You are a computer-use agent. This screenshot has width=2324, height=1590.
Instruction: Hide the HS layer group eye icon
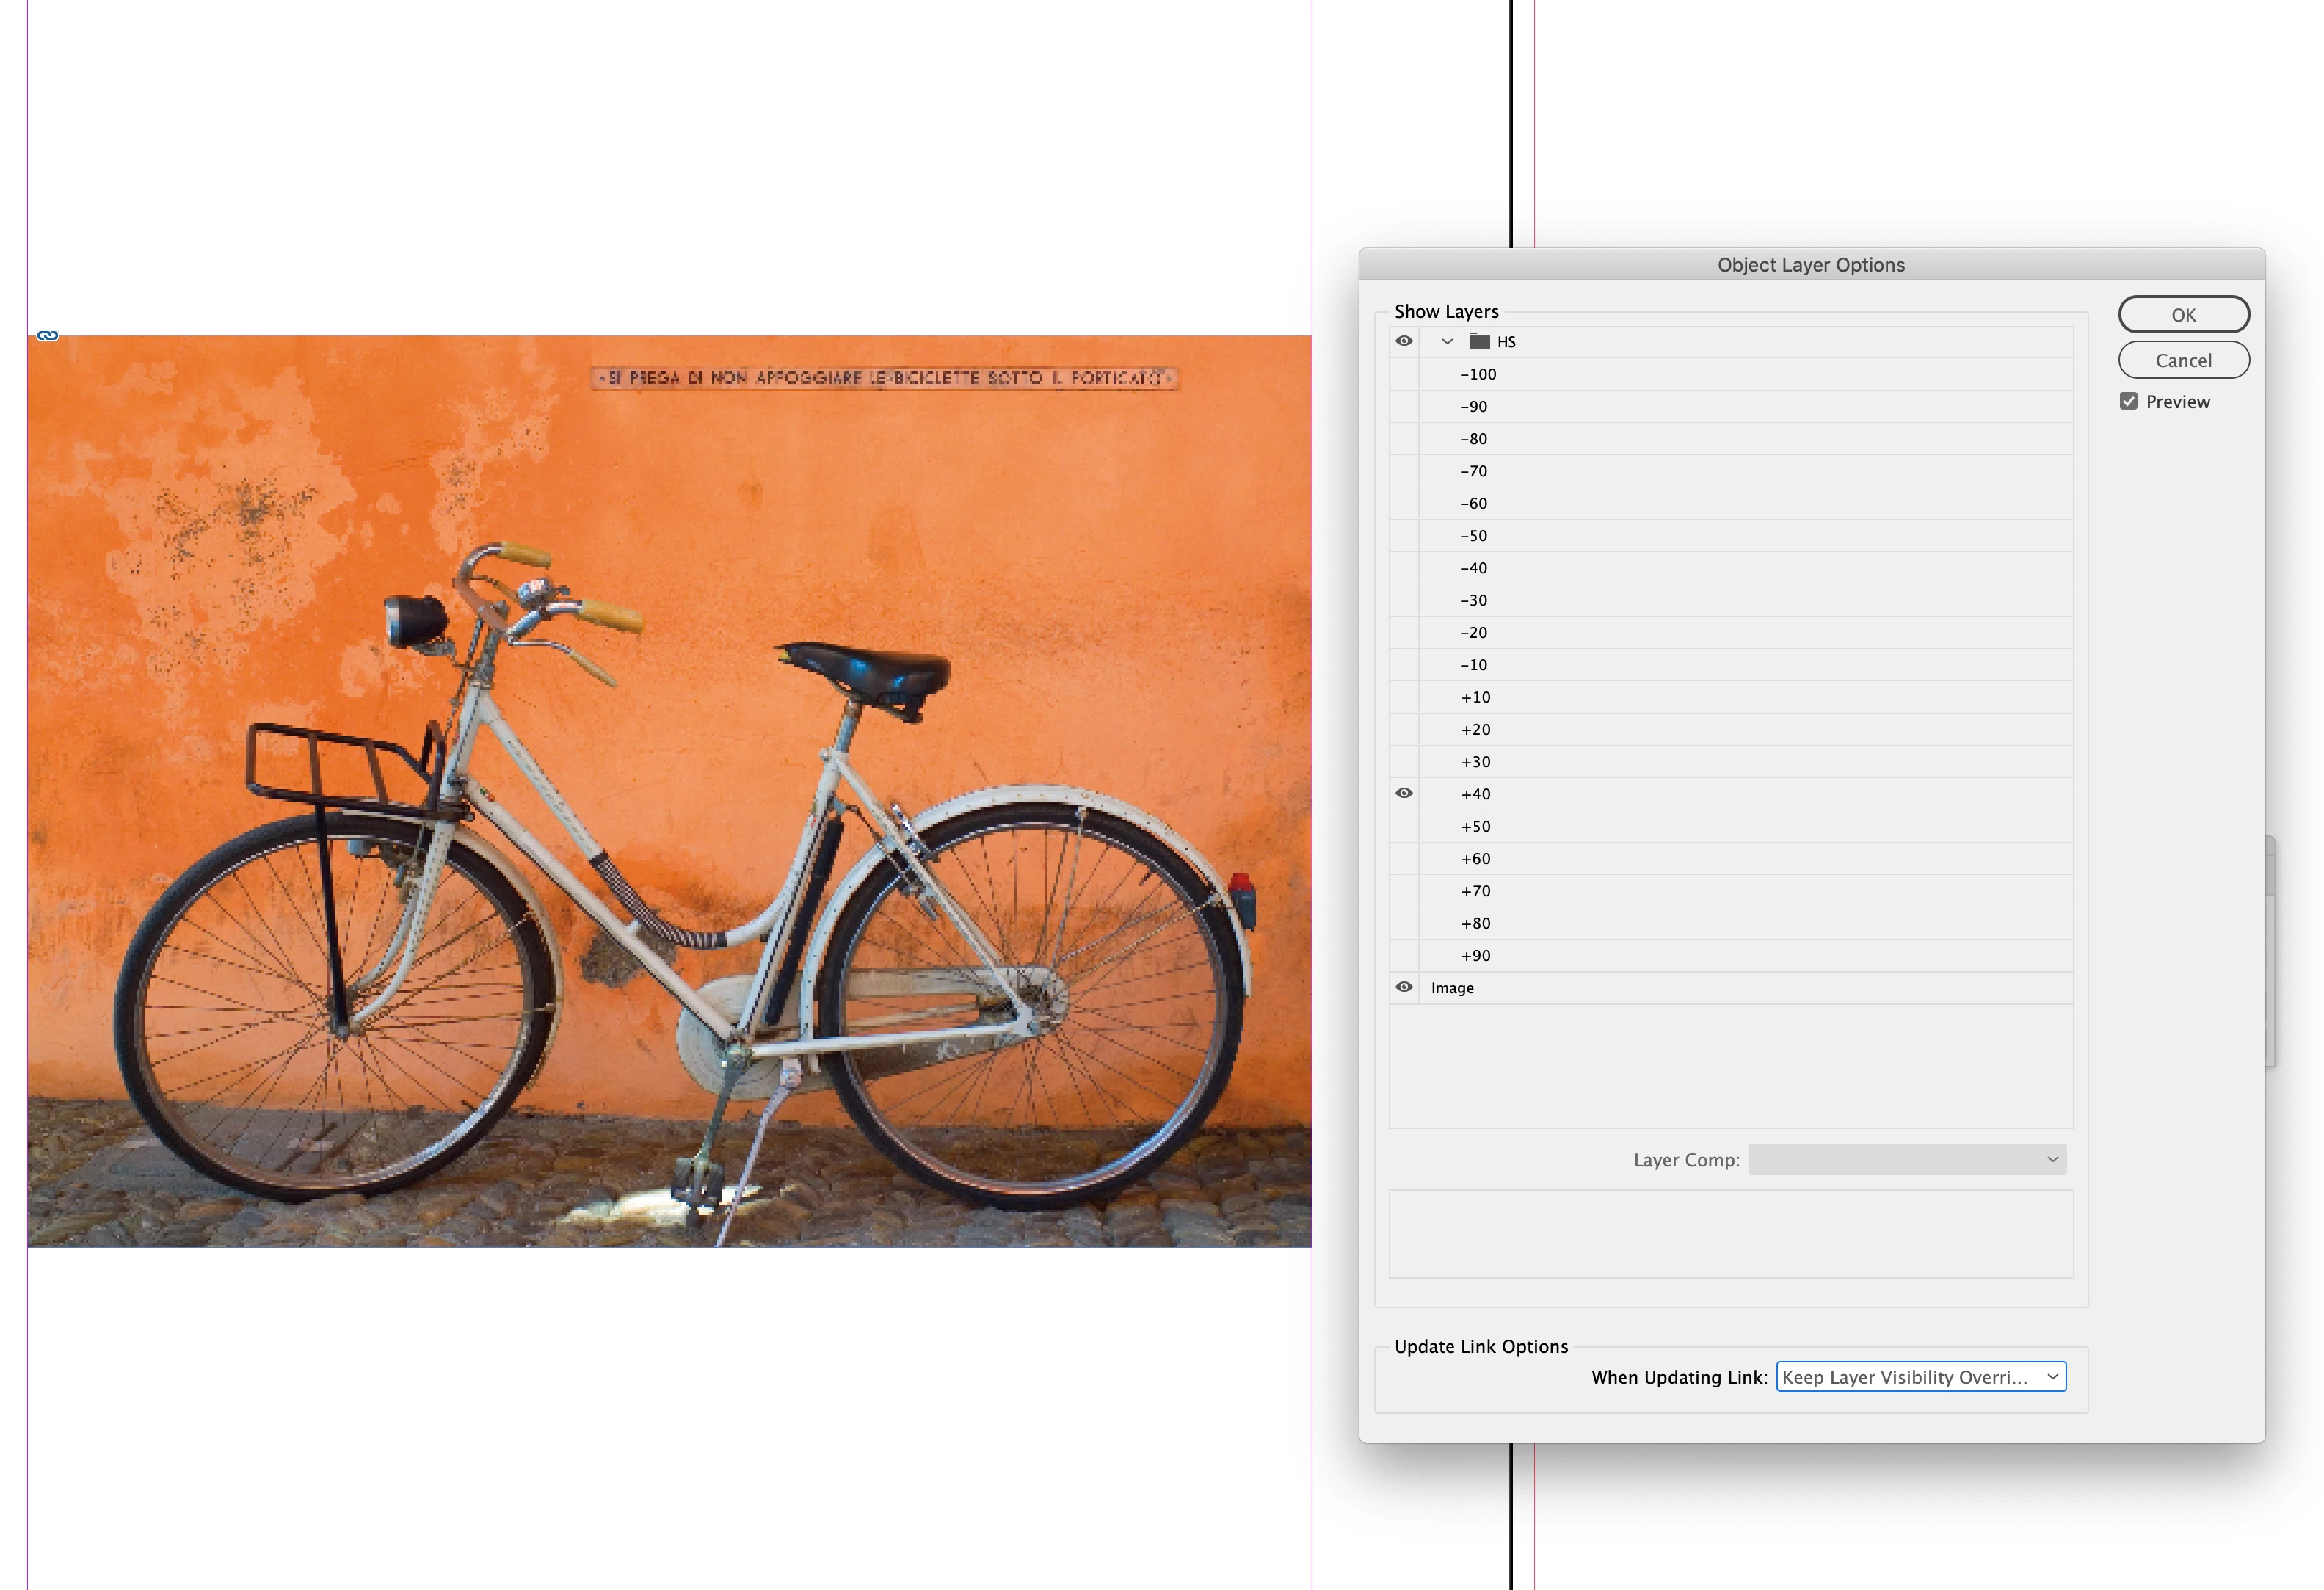click(1404, 342)
